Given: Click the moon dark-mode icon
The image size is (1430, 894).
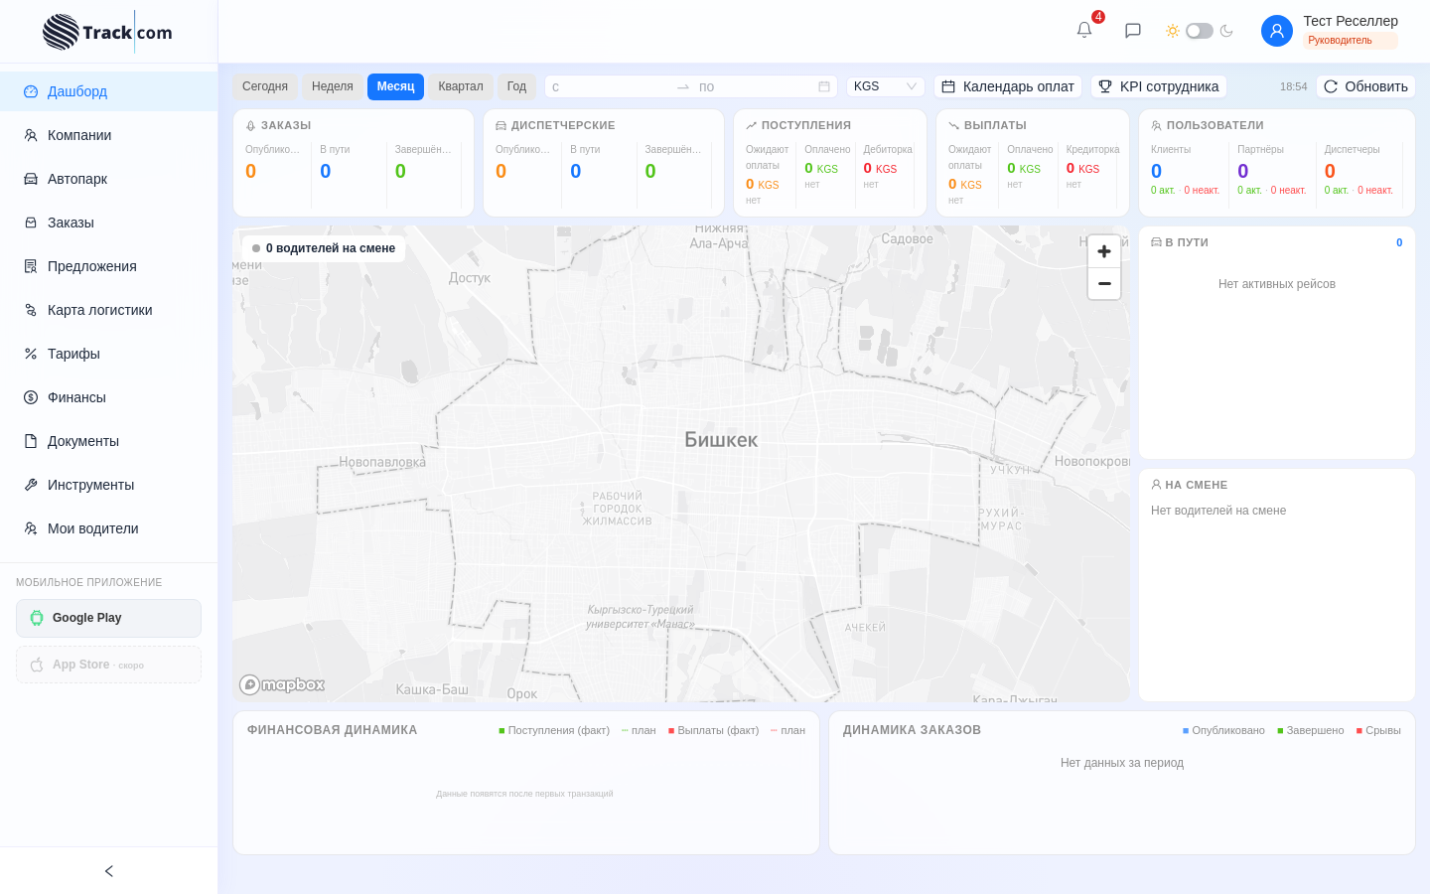Looking at the screenshot, I should coord(1226,31).
